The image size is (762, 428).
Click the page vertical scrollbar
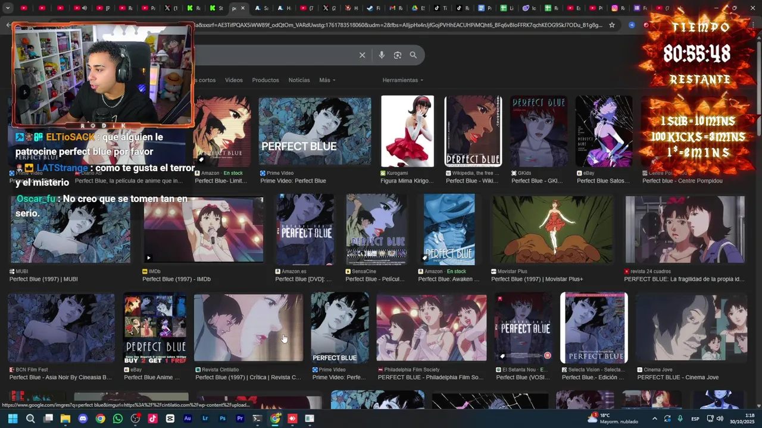click(x=758, y=89)
